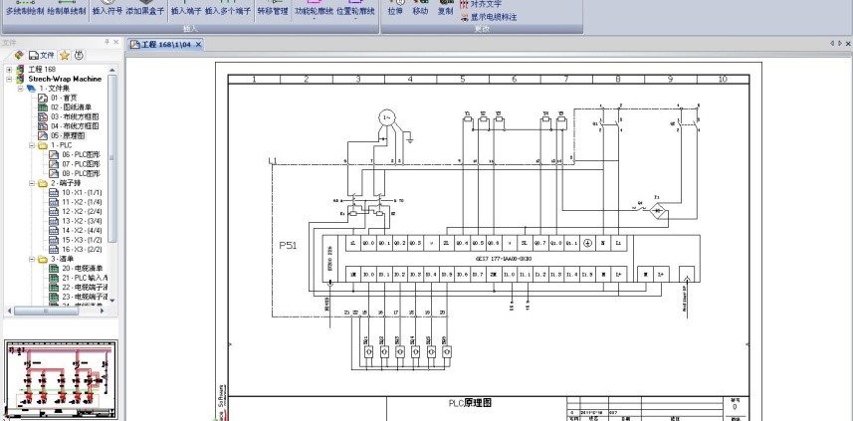Expand the 工程 168 project node
Viewport: 853px width, 421px height.
[x=9, y=70]
